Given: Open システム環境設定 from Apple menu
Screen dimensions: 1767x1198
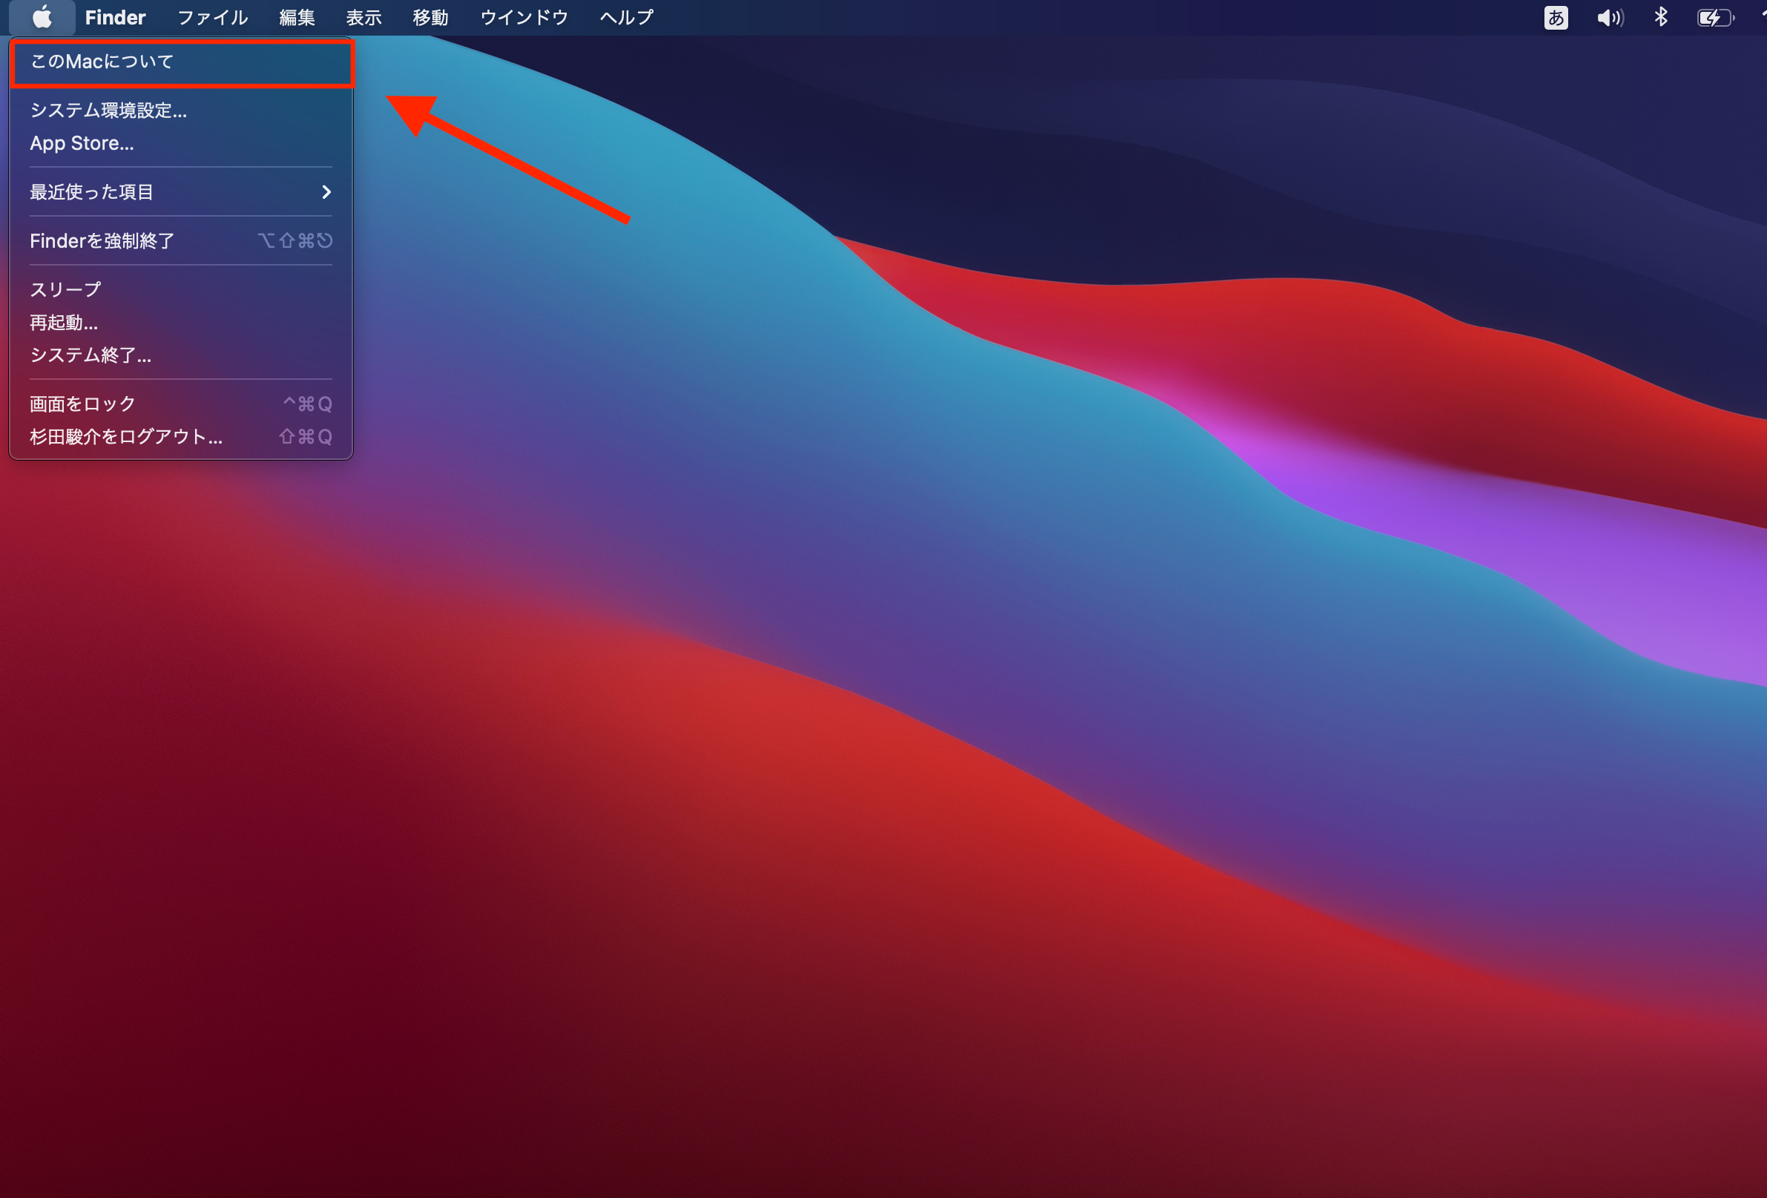Looking at the screenshot, I should [108, 111].
